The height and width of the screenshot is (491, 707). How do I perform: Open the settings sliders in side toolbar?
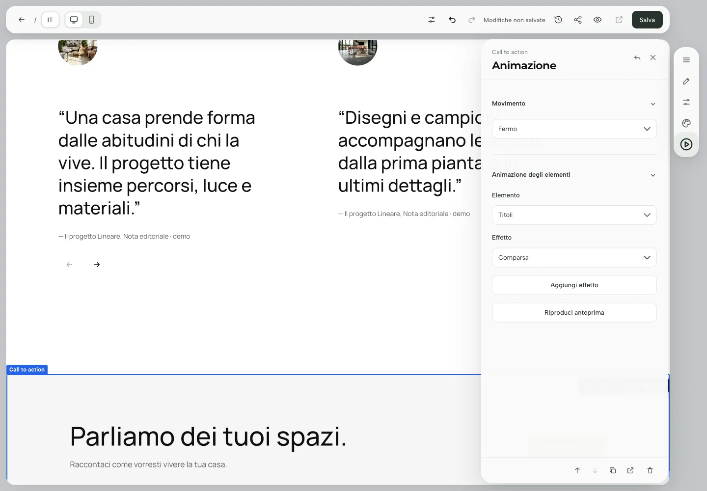(x=686, y=102)
